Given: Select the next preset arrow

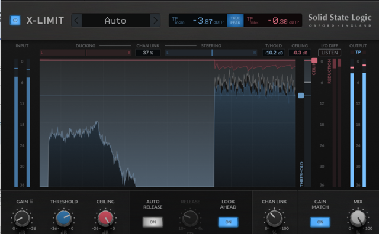Looking at the screenshot, I should pyautogui.click(x=155, y=21).
